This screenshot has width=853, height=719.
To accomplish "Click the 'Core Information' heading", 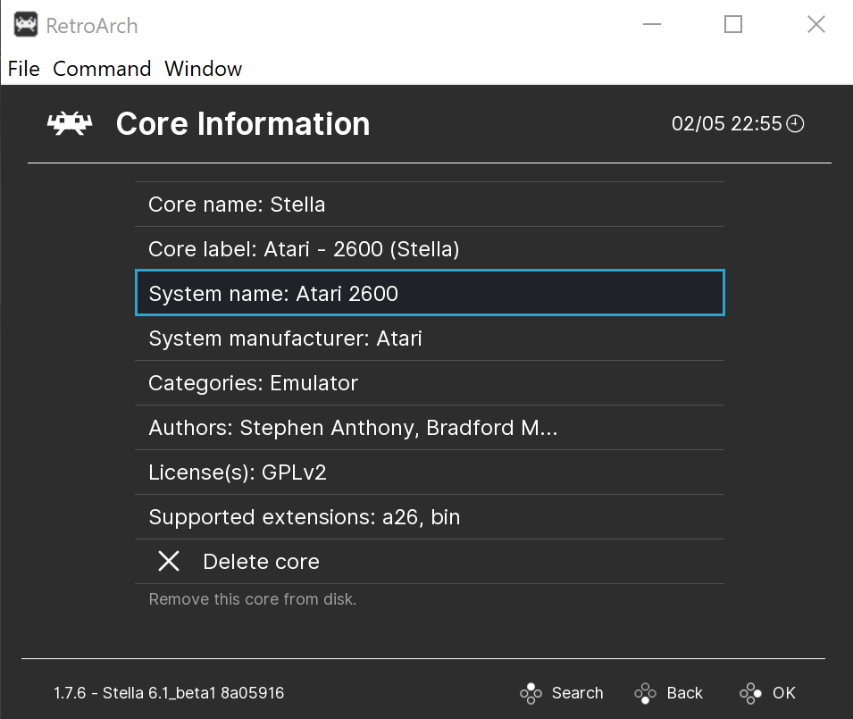I will tap(243, 124).
